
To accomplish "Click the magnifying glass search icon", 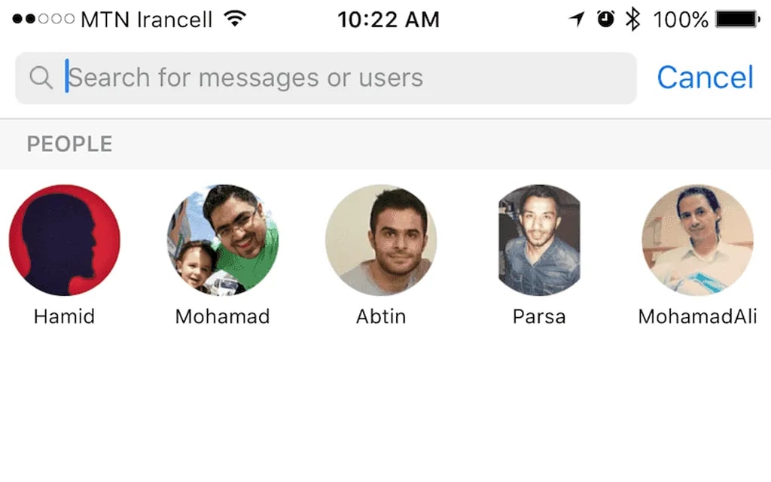I will [41, 78].
